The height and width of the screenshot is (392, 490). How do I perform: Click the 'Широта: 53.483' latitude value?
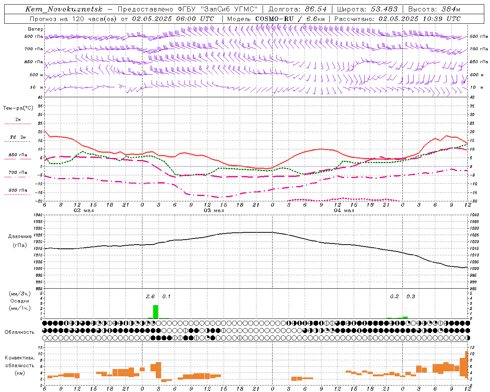click(x=367, y=9)
